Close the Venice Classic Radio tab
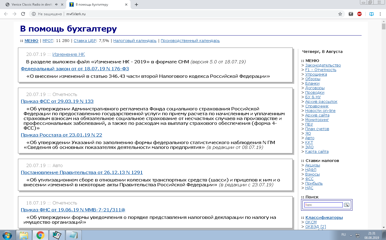386x240 pixels. [x=62, y=5]
